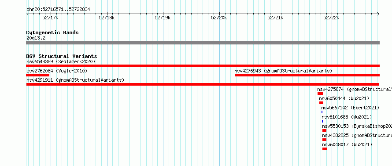Viewport: 392px width, 166px height.
Task: Select the red bar under nsv6548389
Action: 203,66
